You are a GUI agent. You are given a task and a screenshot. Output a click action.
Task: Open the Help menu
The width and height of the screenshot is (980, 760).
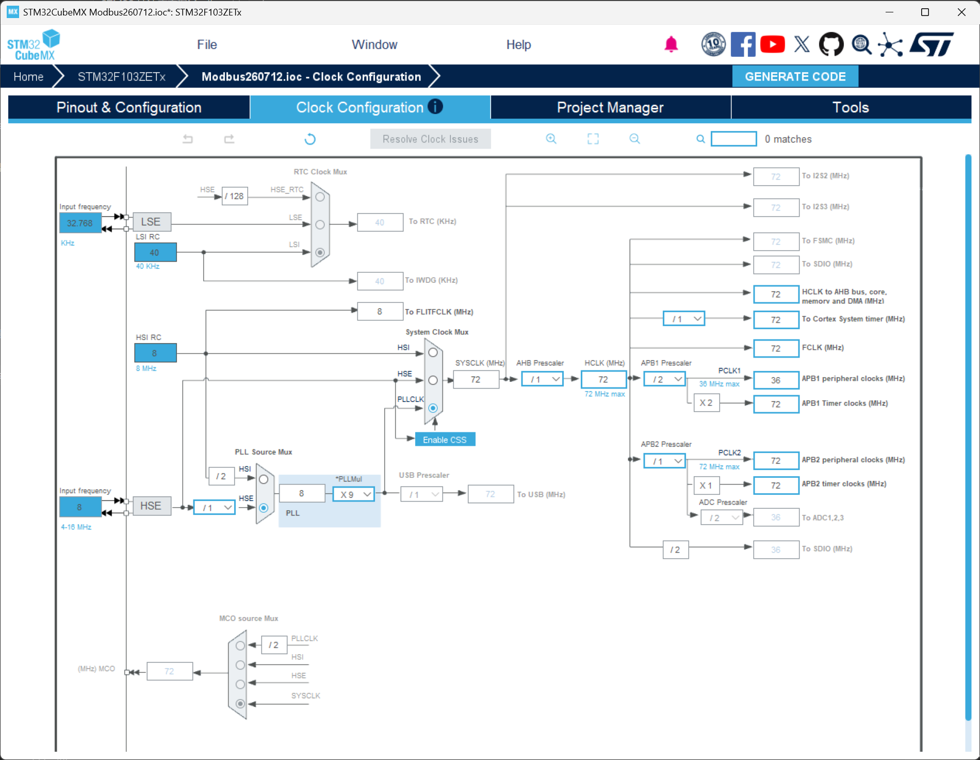pos(518,44)
